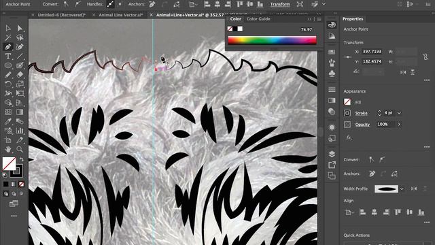Image resolution: width=435 pixels, height=245 pixels.
Task: Convert anchor to corner in Properties
Action: pyautogui.click(x=371, y=159)
